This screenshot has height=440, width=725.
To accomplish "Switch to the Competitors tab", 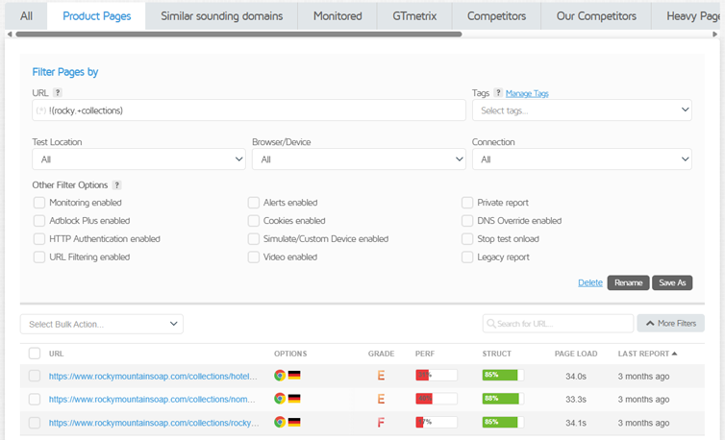I will tap(496, 16).
